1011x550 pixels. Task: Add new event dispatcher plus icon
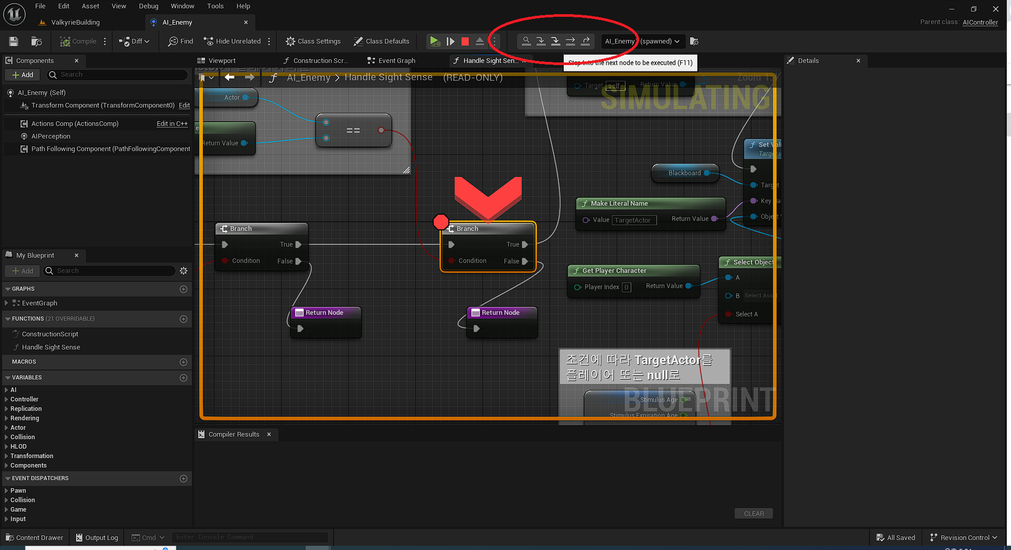184,479
